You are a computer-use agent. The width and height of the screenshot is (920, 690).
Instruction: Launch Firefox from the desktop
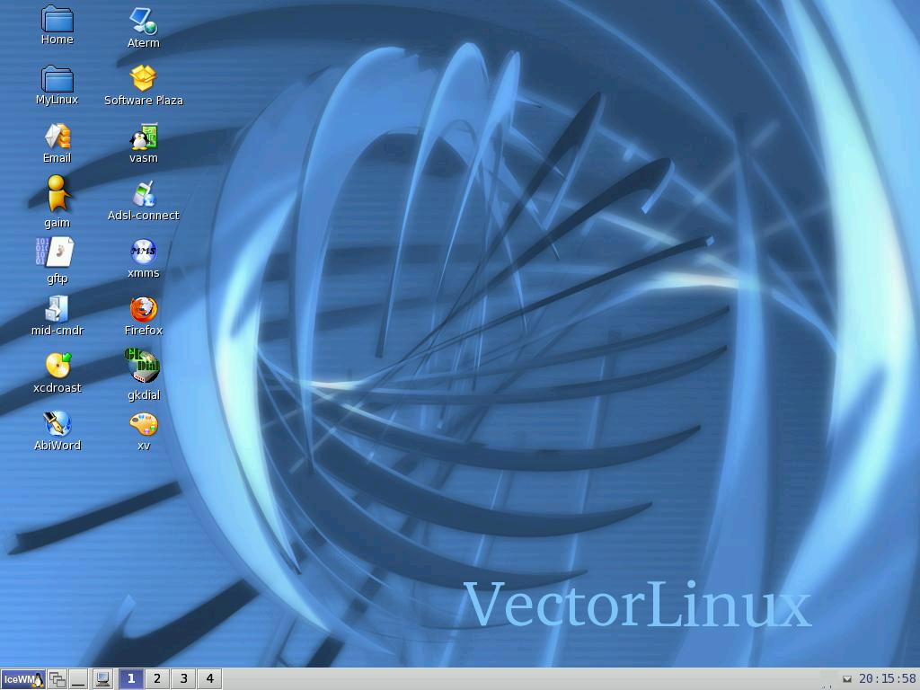click(x=143, y=310)
